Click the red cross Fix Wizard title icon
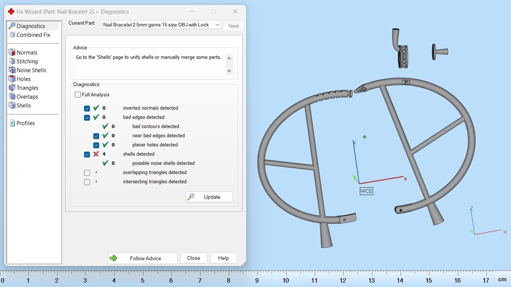This screenshot has height=287, width=511. point(11,11)
